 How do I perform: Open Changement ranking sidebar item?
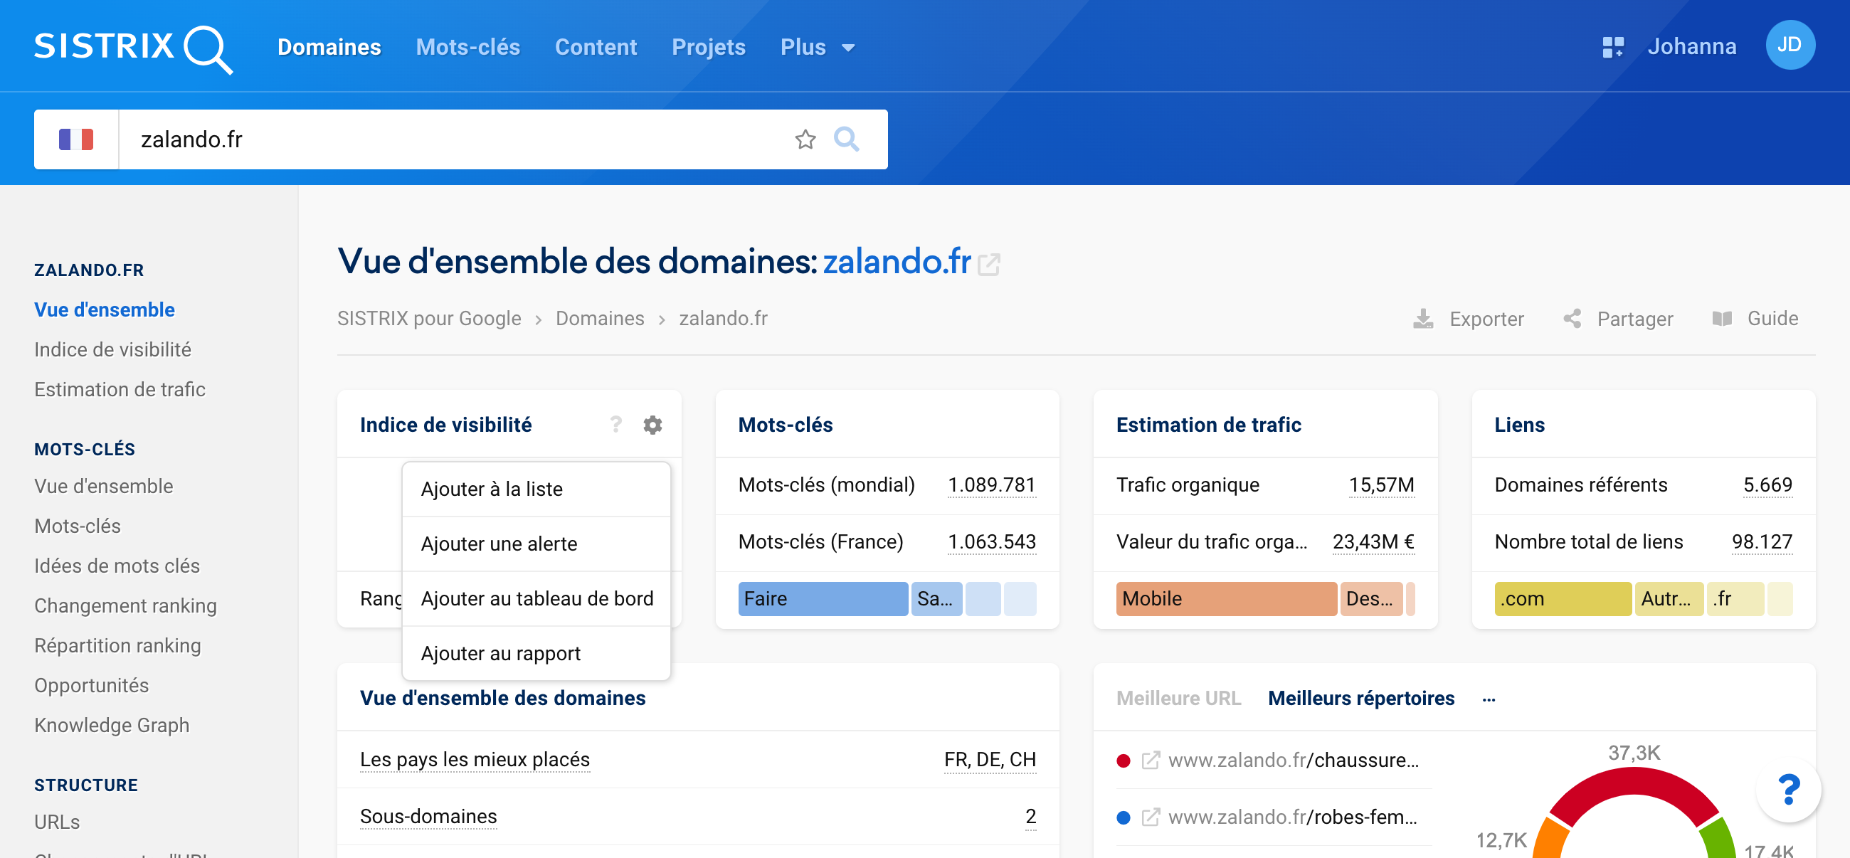coord(125,606)
